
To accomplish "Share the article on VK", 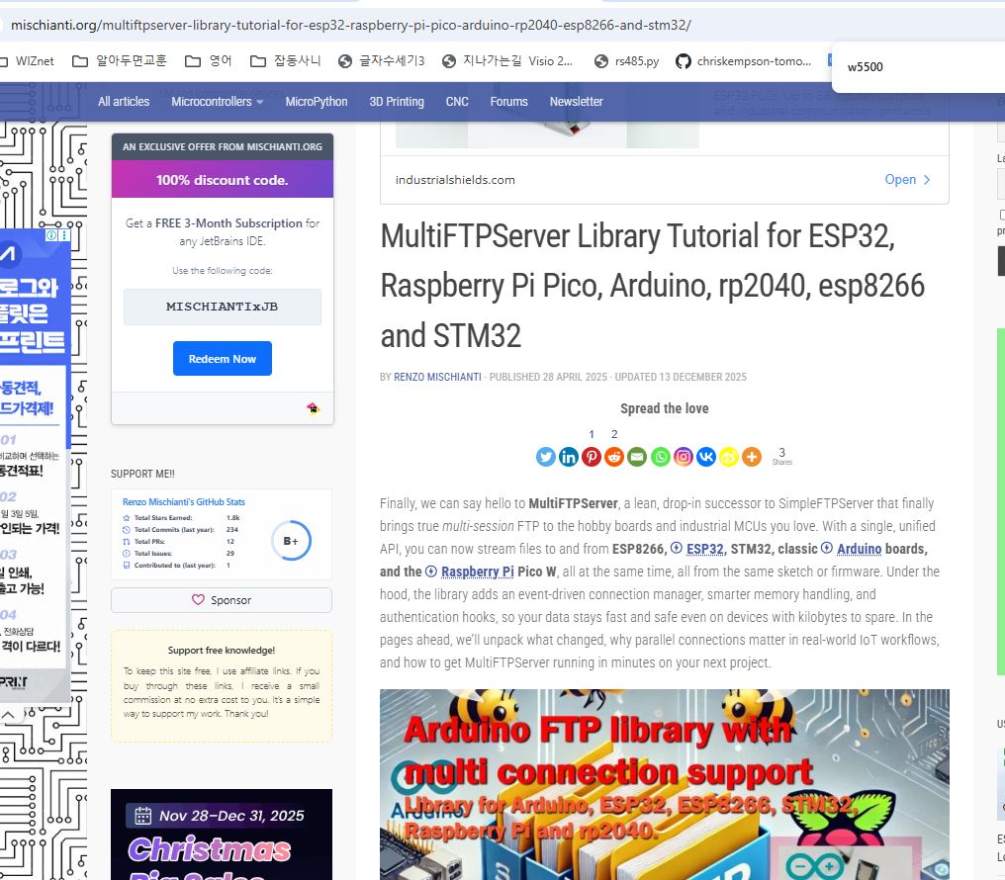I will point(705,457).
